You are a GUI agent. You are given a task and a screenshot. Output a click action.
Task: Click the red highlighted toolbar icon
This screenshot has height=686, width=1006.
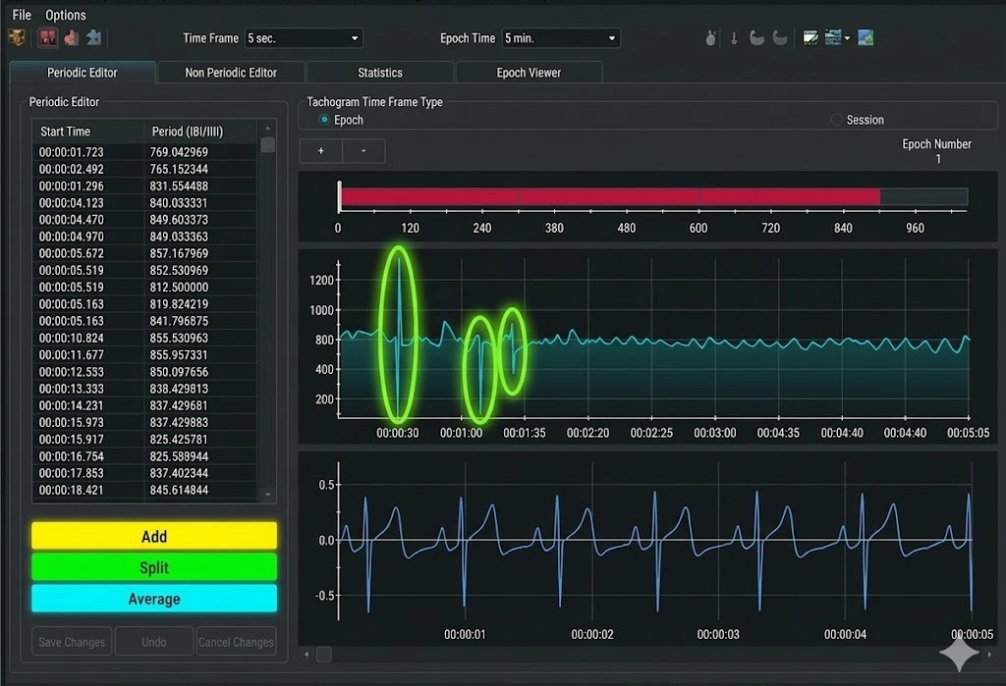tap(47, 38)
